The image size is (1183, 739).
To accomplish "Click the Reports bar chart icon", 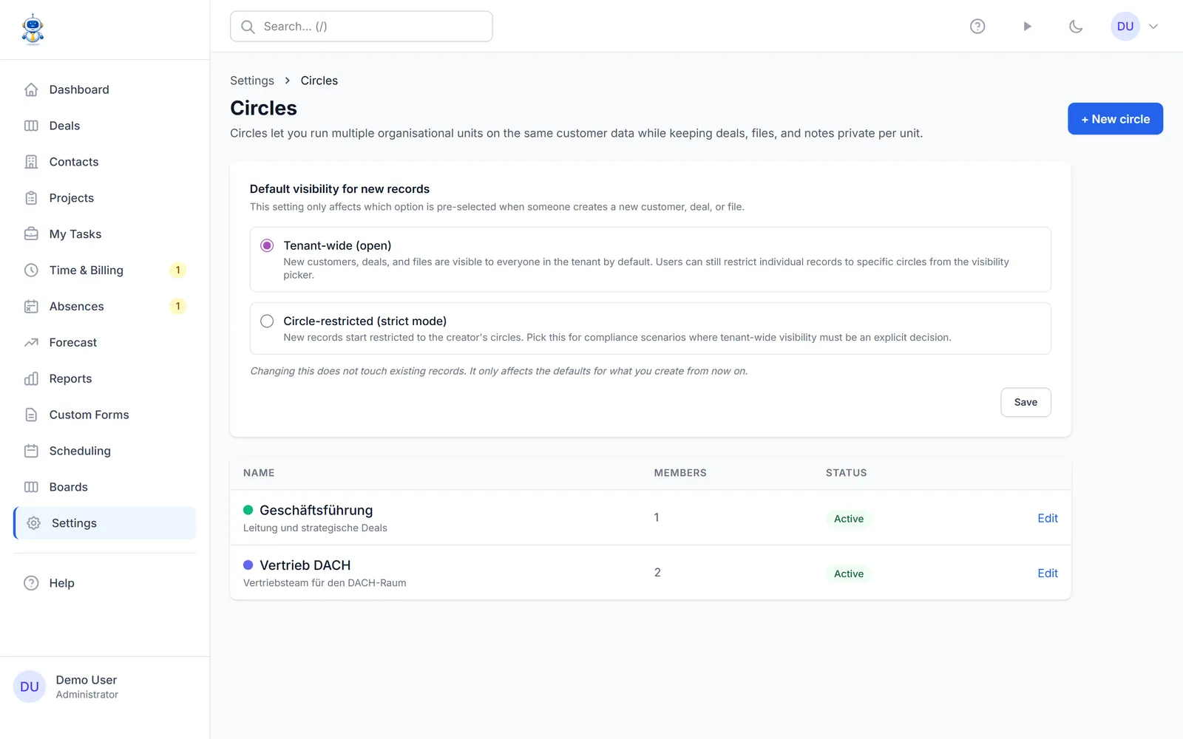I will click(31, 379).
